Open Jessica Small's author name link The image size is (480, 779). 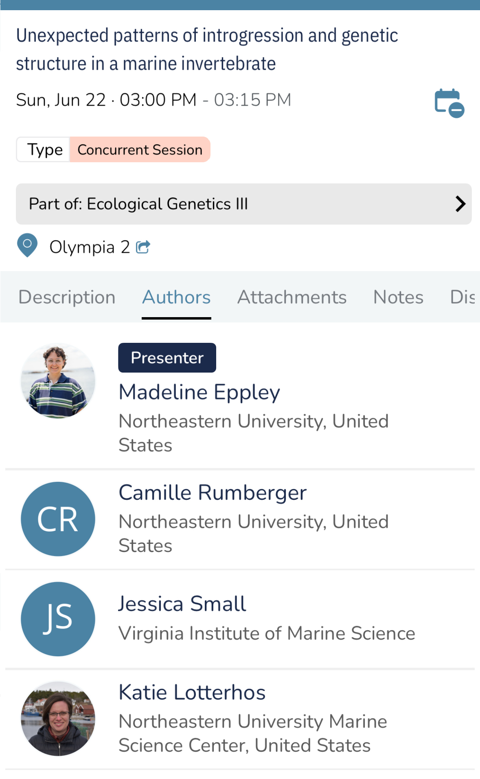coord(182,604)
